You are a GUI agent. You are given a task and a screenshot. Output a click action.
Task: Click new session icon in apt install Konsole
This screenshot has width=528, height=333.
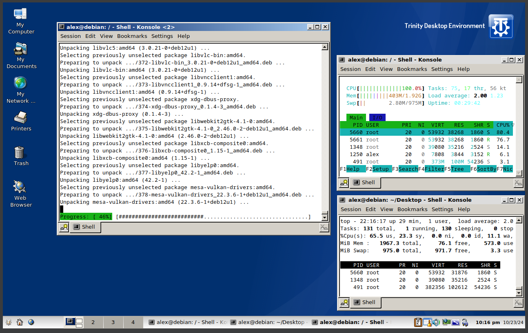click(64, 227)
